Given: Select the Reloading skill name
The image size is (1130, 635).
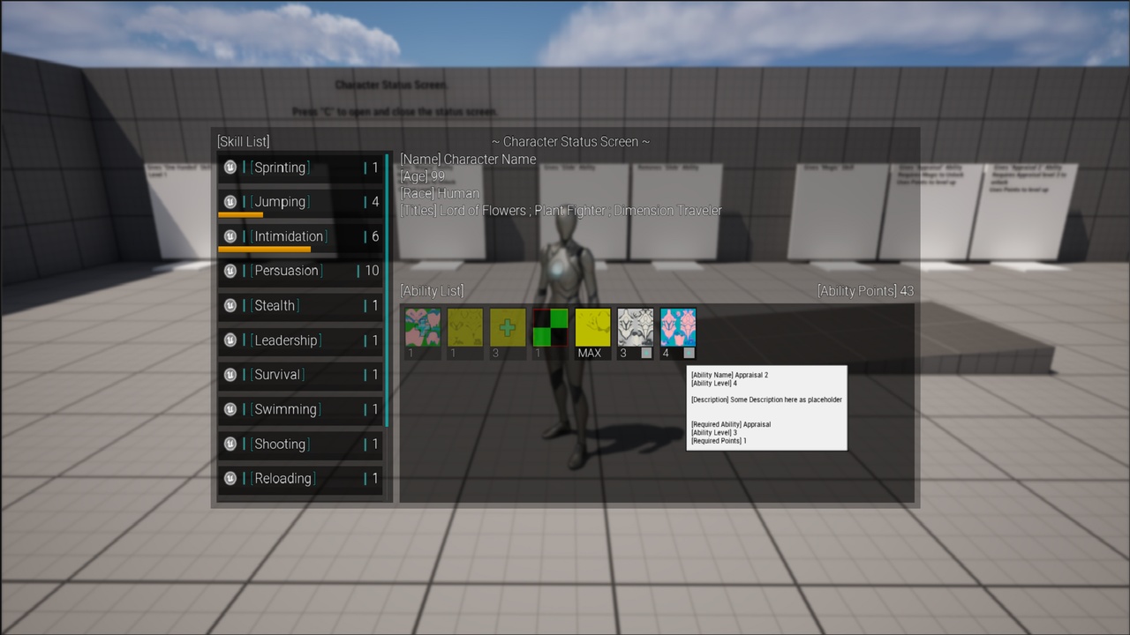Looking at the screenshot, I should [282, 478].
